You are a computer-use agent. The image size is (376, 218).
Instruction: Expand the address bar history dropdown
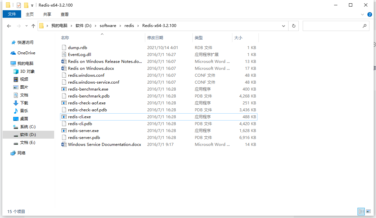point(284,26)
